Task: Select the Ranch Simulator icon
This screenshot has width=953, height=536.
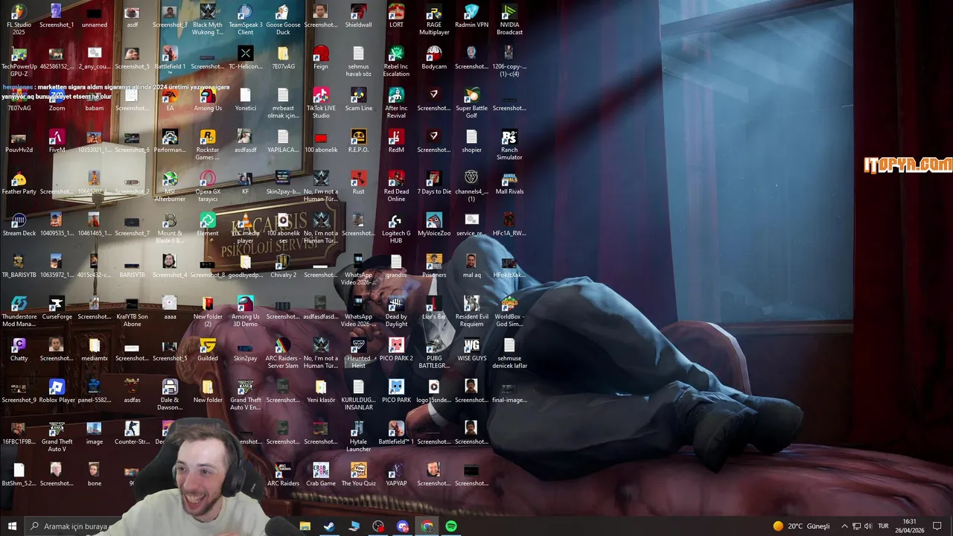Action: tap(509, 144)
